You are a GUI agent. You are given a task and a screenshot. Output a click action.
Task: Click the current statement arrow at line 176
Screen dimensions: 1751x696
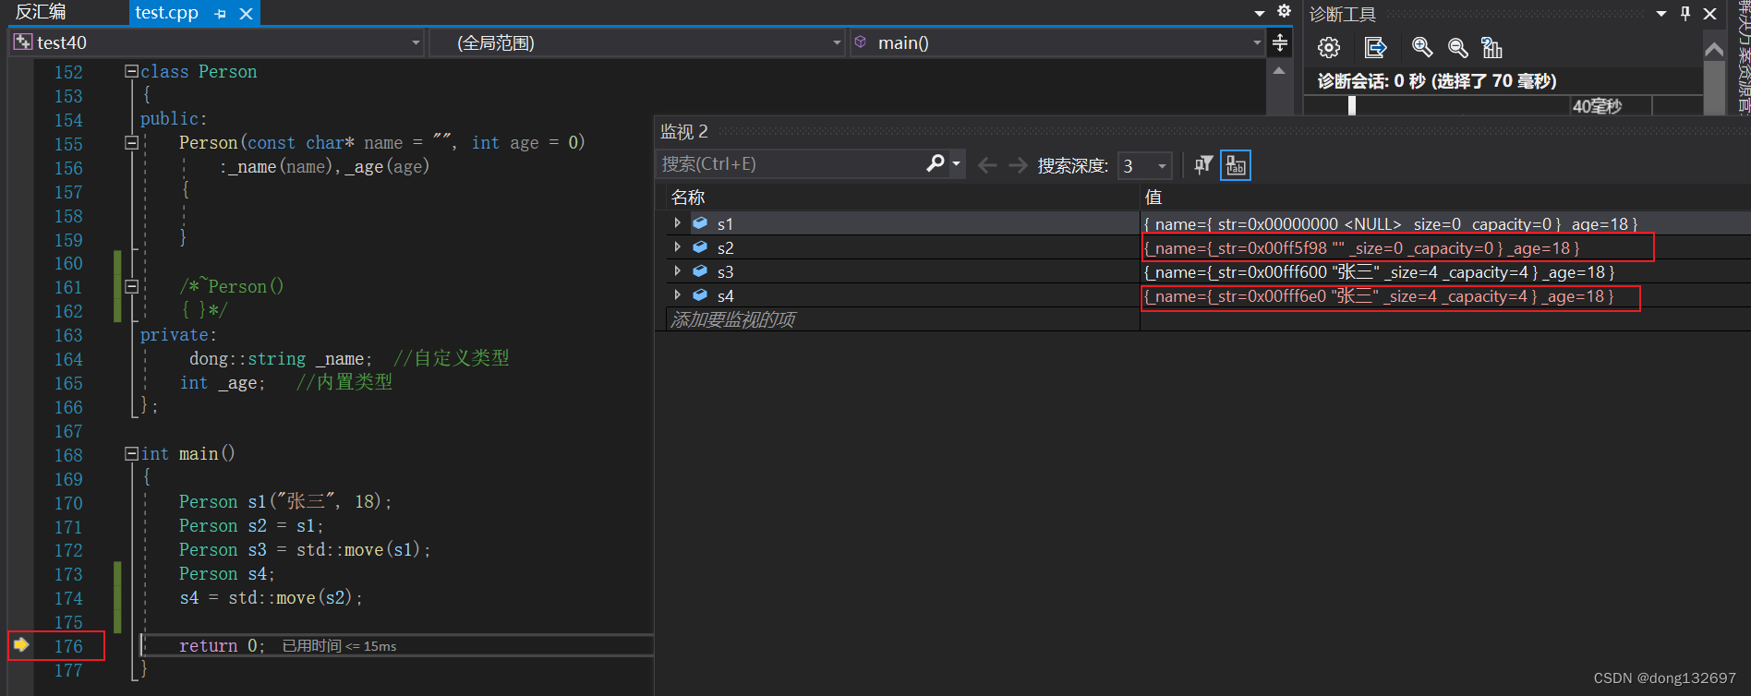pos(21,644)
